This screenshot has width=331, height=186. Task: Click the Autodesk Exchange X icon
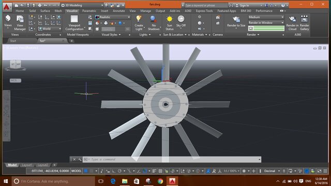click(266, 5)
